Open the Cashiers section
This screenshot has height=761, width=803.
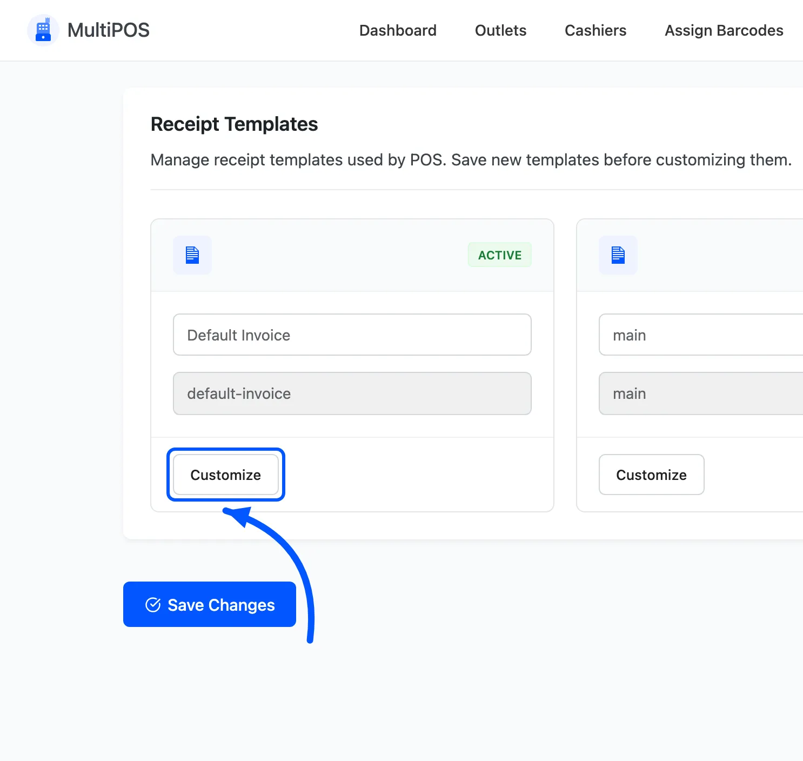595,30
